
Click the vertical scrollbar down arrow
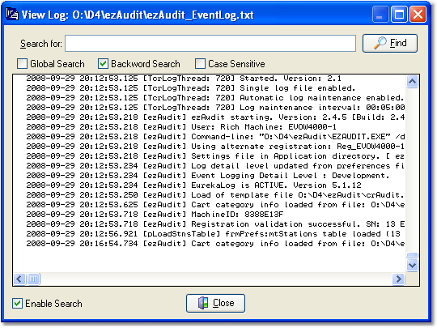click(x=412, y=265)
